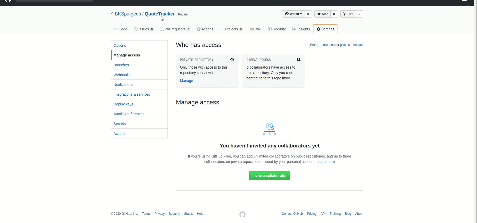This screenshot has width=477, height=223.
Task: Open the give us feedback link
Action: [352, 45]
